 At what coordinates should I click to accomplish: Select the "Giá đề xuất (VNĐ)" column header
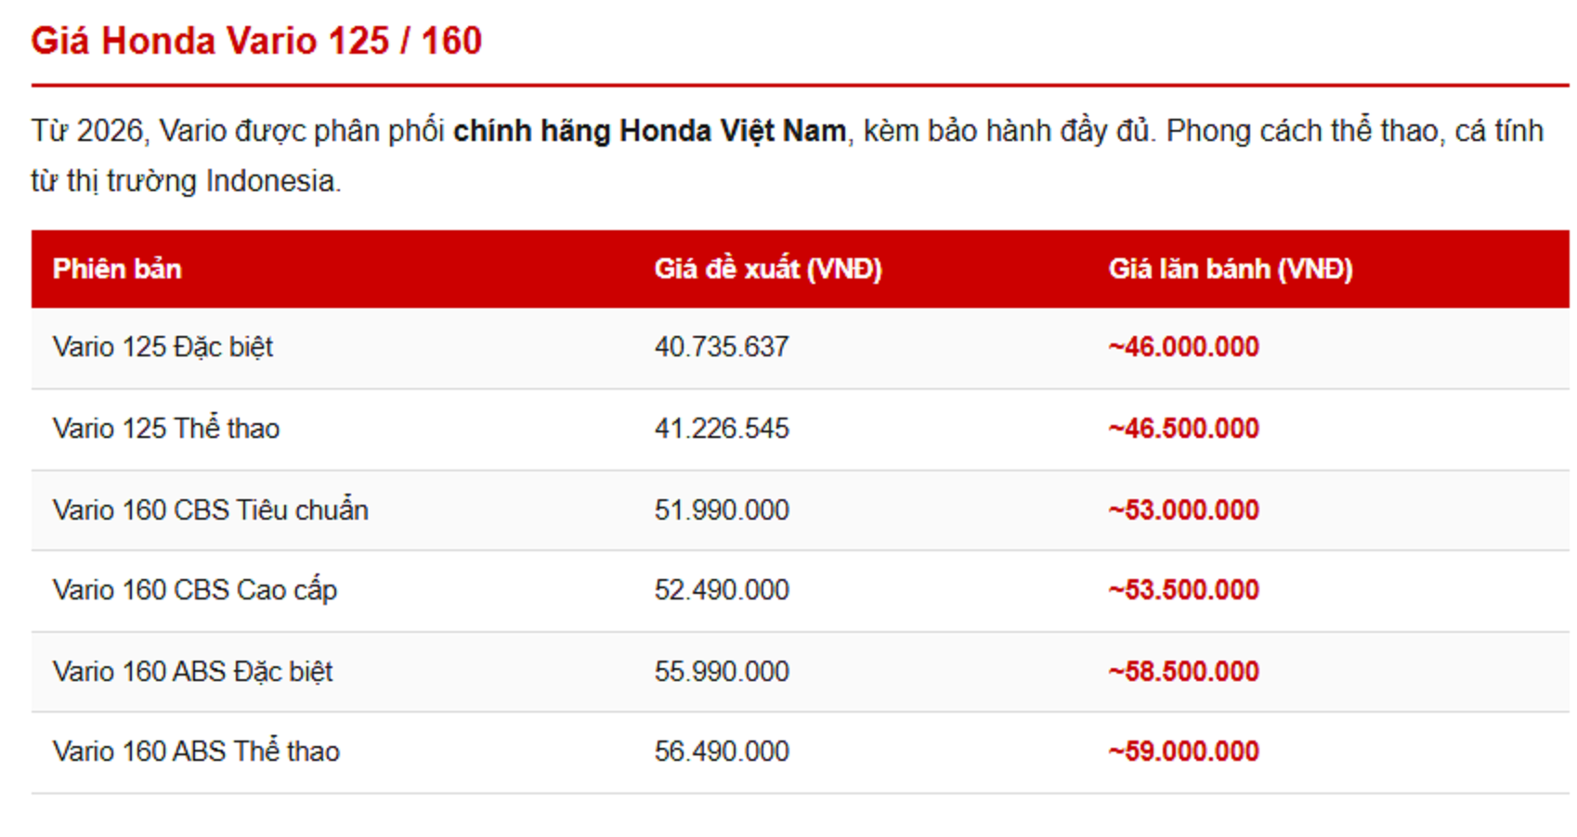pos(767,269)
